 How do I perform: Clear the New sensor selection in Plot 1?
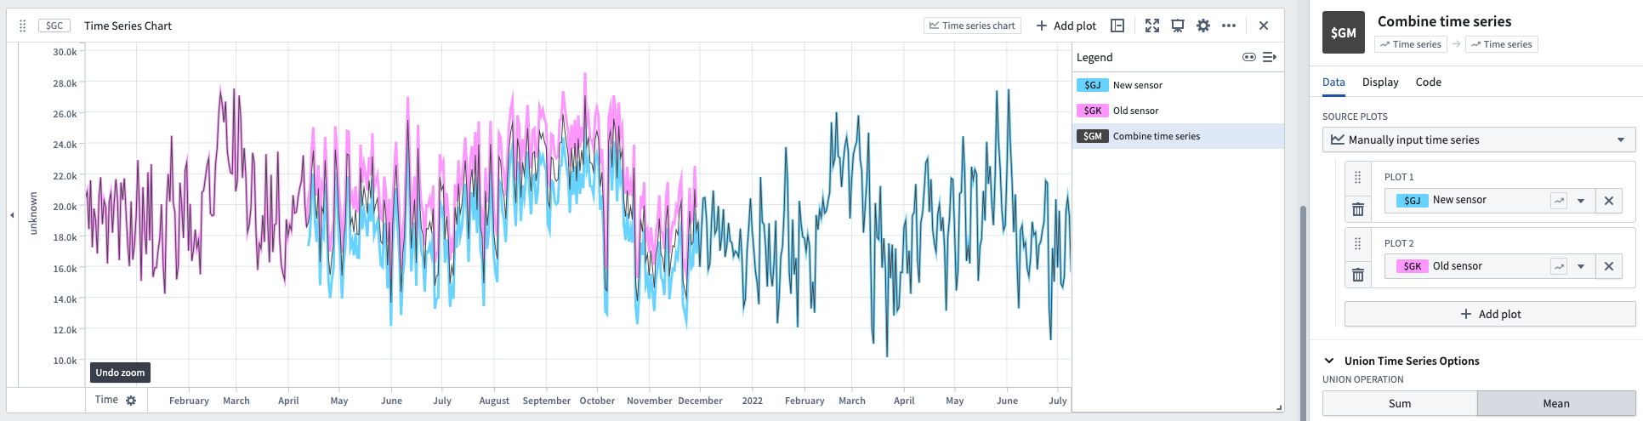click(1609, 201)
